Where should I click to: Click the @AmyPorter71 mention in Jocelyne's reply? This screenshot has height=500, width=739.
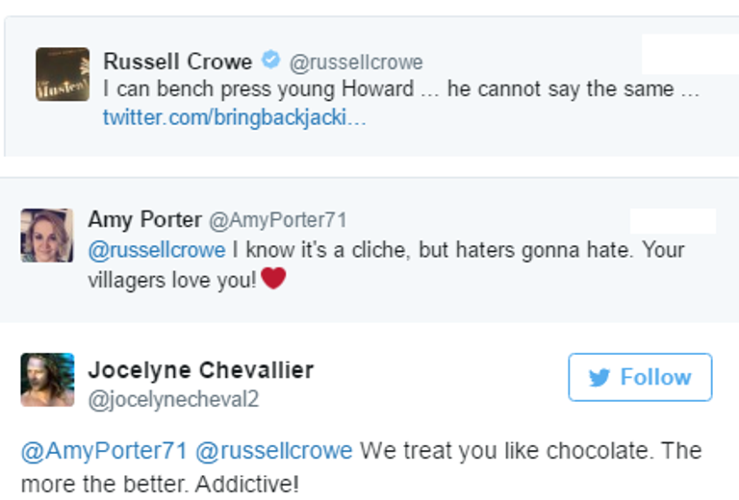[104, 451]
